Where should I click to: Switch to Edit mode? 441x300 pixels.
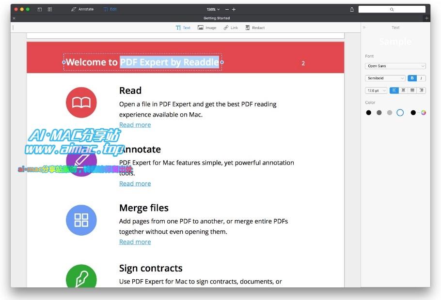tap(110, 9)
